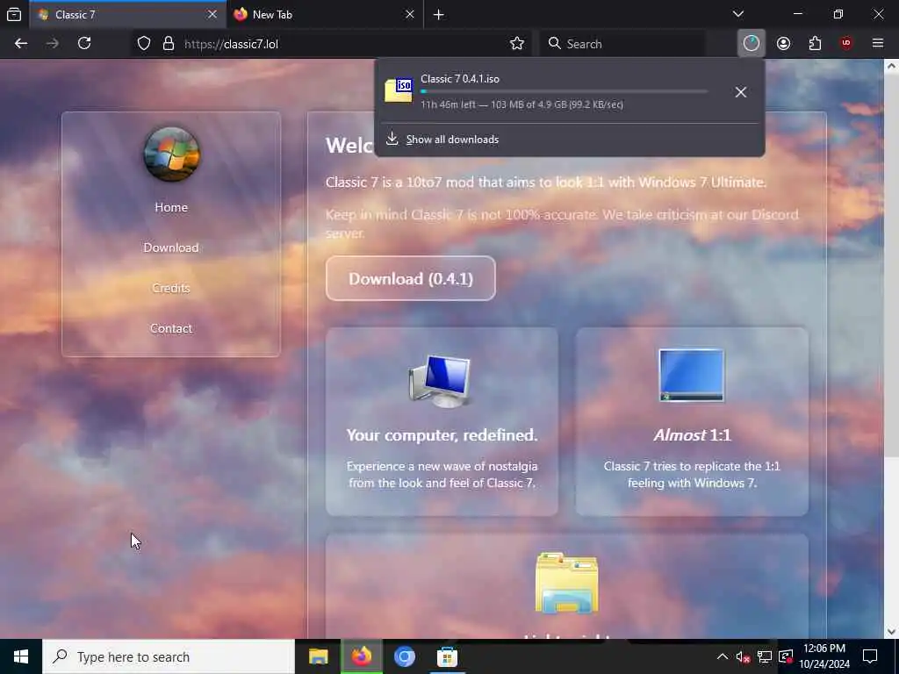Click 'Your computer, redefined.' heading
Viewport: 899px width, 674px height.
[x=442, y=435]
